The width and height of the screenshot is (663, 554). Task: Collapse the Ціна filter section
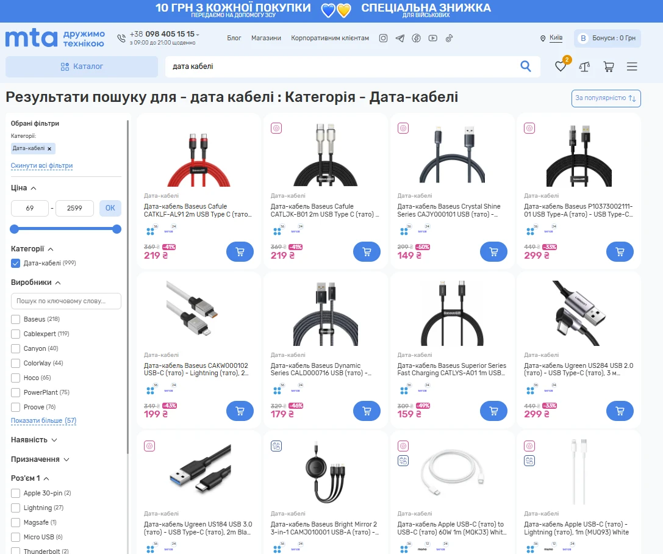pos(24,188)
